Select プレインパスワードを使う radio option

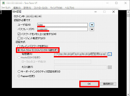pyautogui.click(x=33, y=46)
